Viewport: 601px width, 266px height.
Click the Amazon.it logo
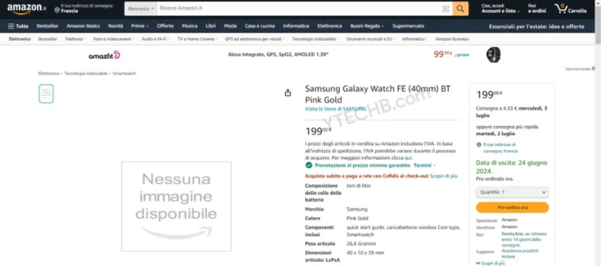tap(27, 9)
